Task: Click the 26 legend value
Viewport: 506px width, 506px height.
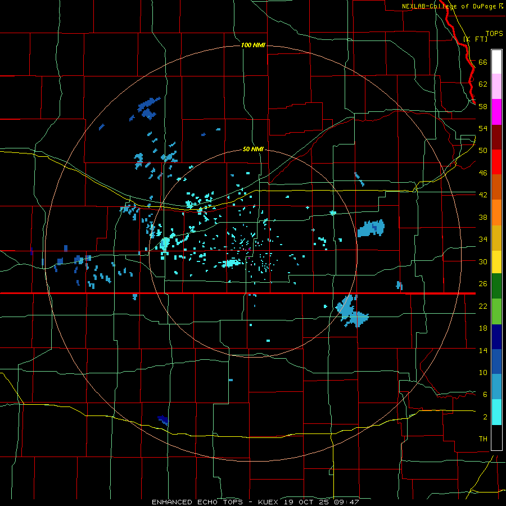Action: 483,284
